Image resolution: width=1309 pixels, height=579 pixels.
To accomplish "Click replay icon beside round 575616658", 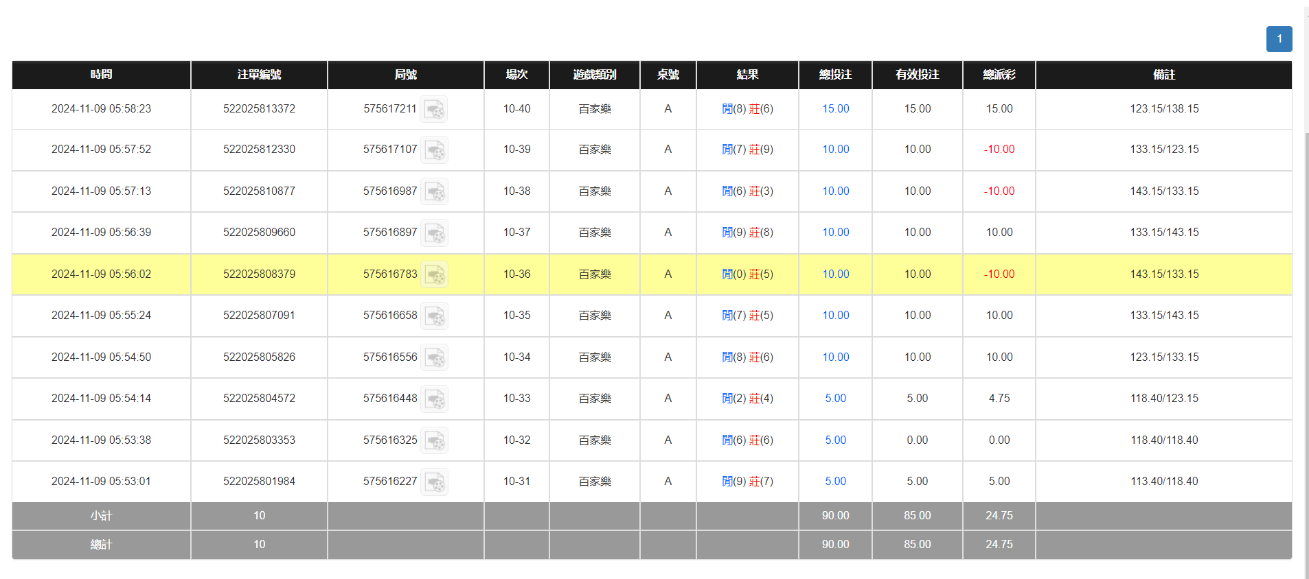I will point(435,316).
